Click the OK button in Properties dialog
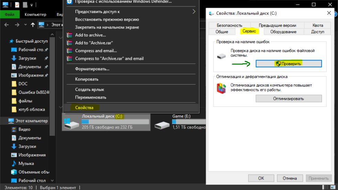 [x=261, y=178]
